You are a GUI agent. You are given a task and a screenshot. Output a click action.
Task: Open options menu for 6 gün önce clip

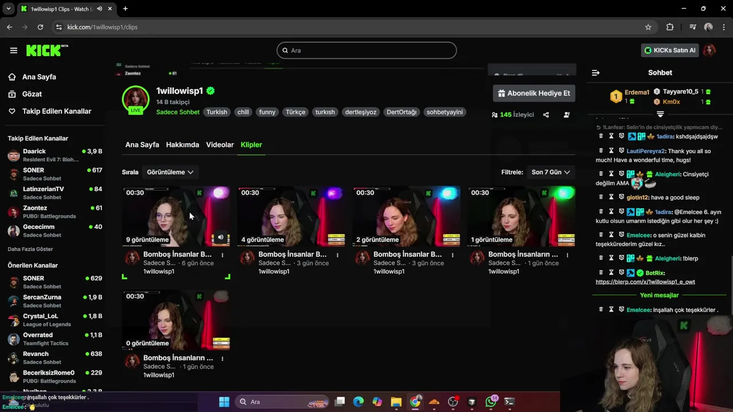coord(222,255)
